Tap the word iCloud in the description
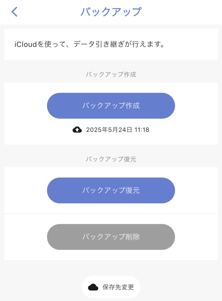The image size is (222, 301). point(26,44)
